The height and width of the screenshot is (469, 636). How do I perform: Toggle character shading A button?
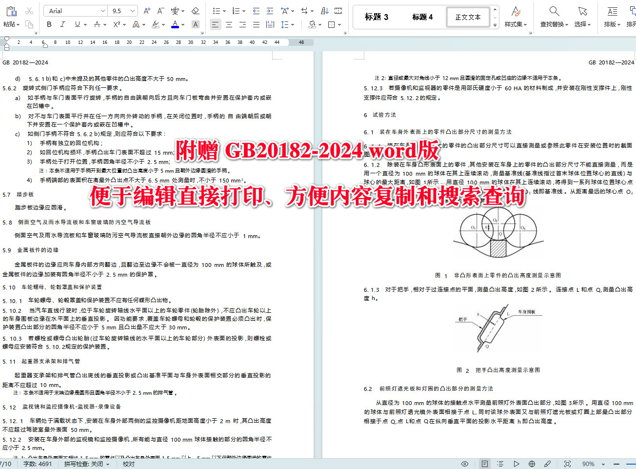coord(195,24)
